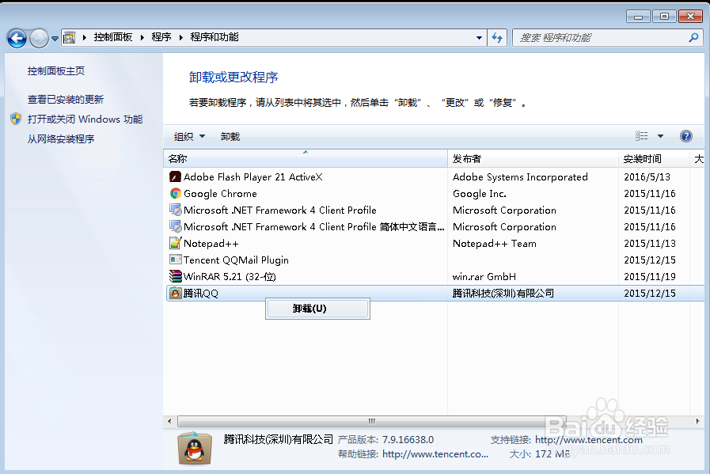Viewport: 710px width, 474px height.
Task: Click the Forward navigation arrow button
Action: coord(39,38)
